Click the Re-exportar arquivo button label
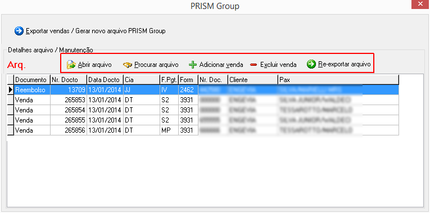The width and height of the screenshot is (430, 213). 345,65
